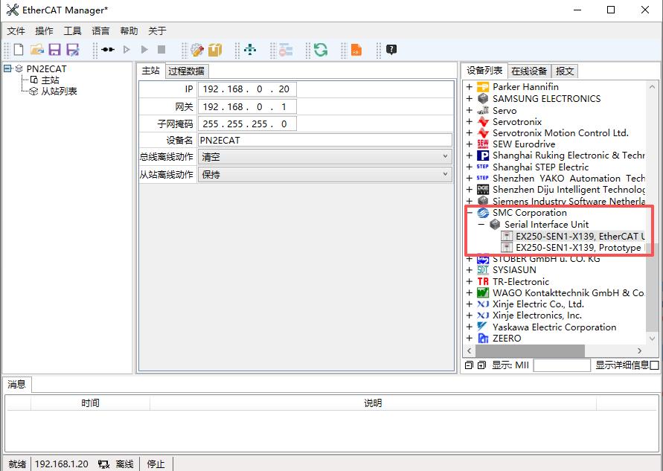Click the Siemens vendor icon
This screenshot has width=663, height=471.
(x=483, y=201)
